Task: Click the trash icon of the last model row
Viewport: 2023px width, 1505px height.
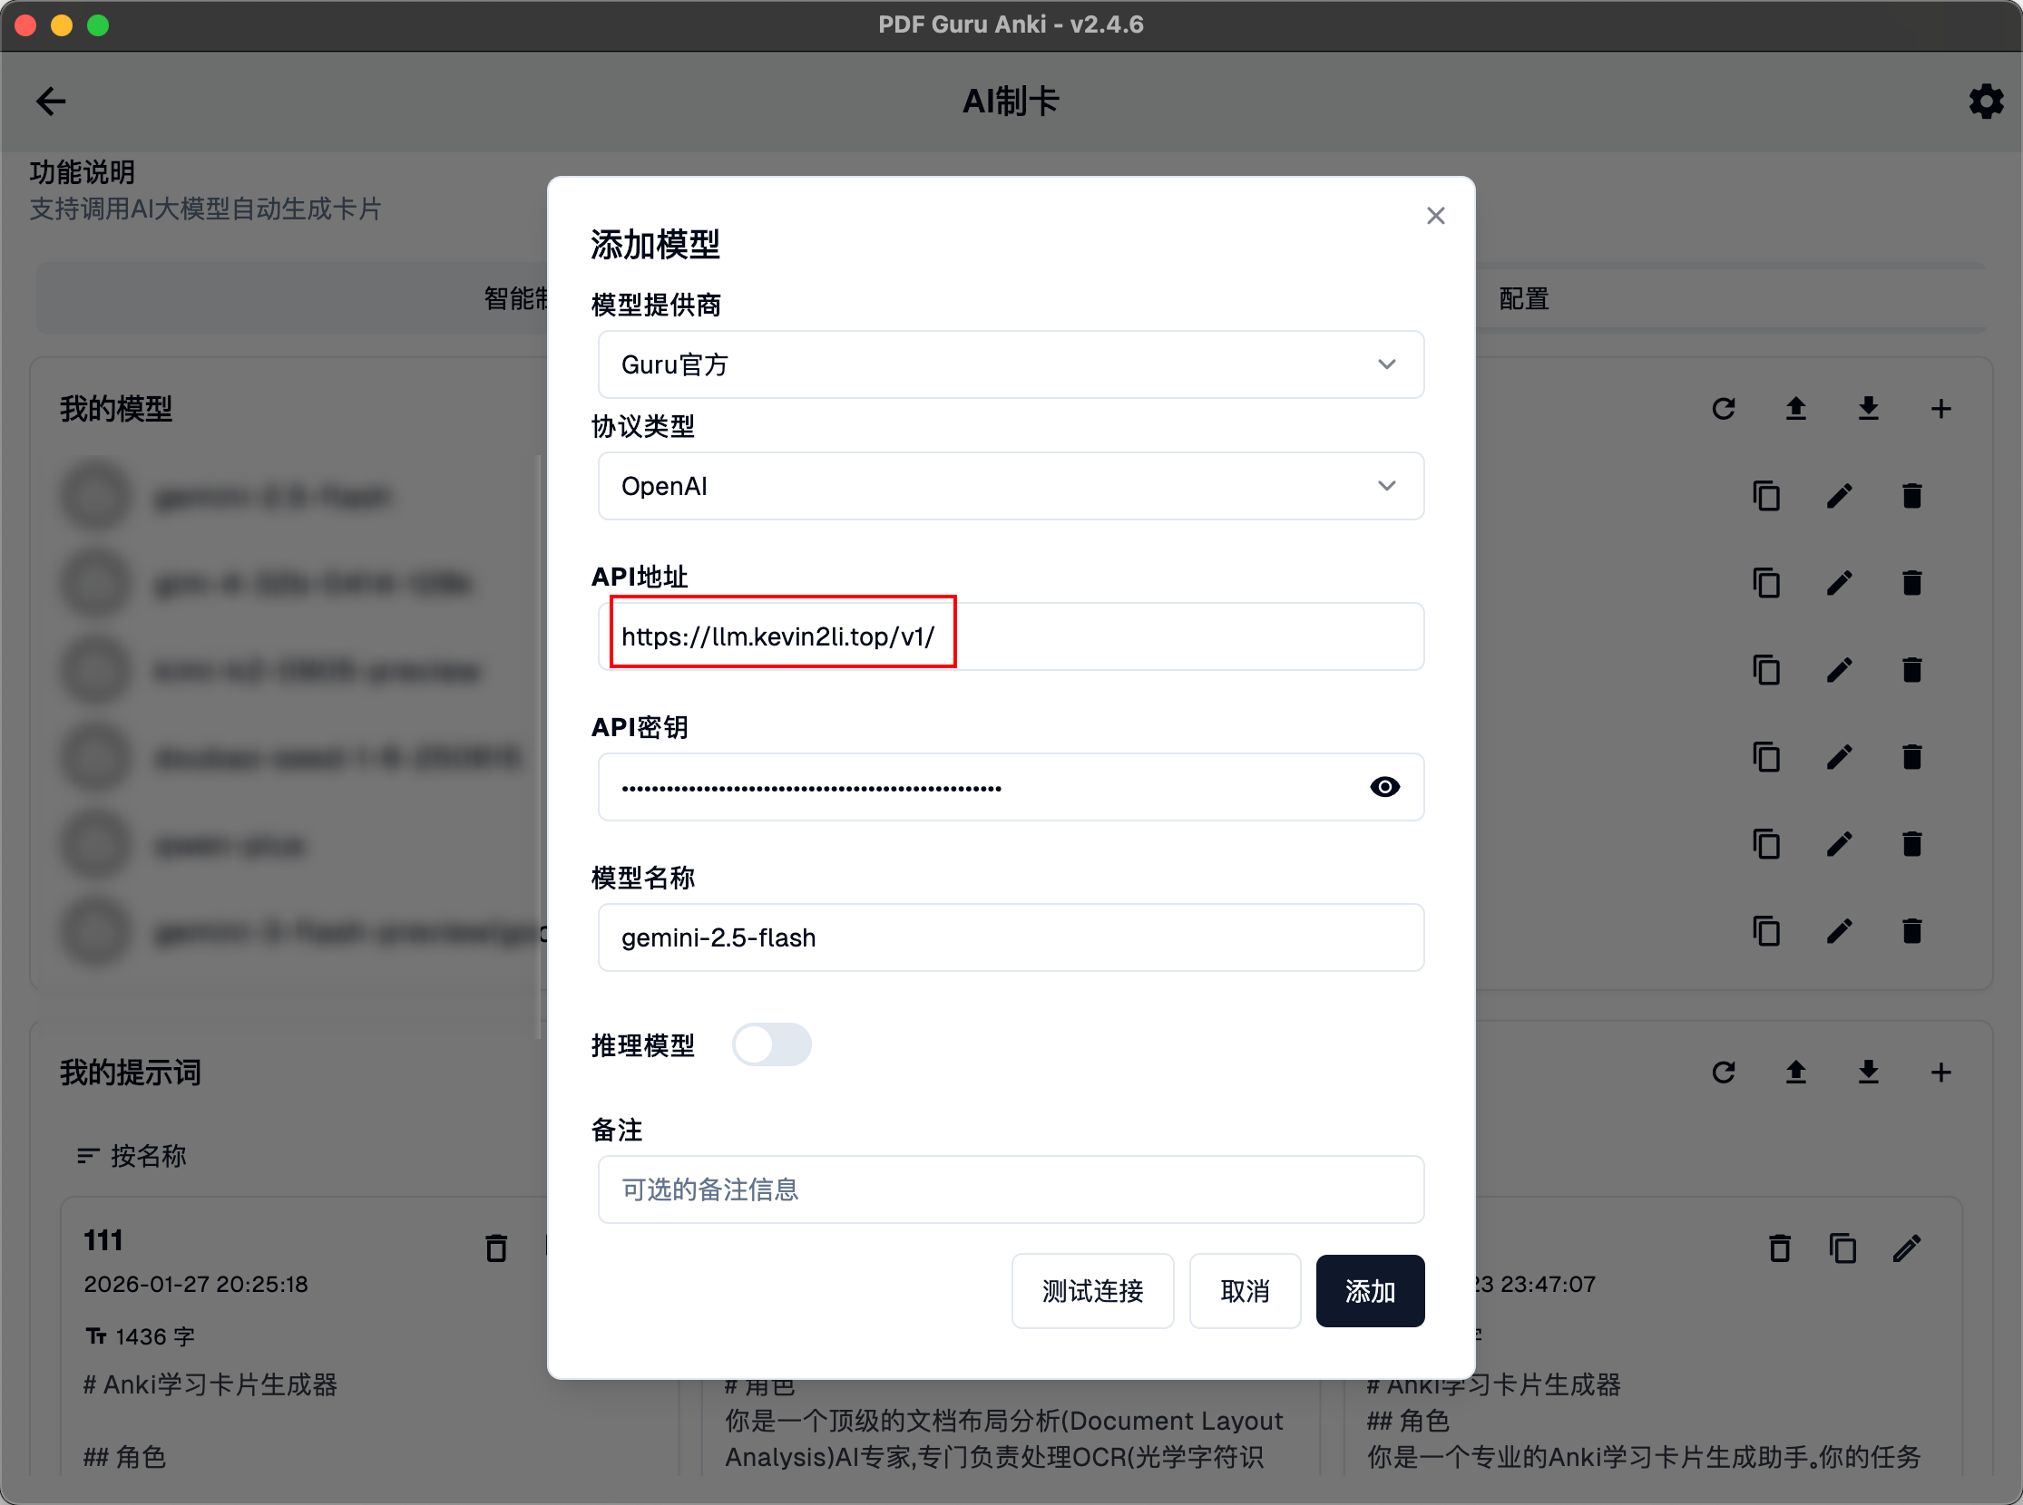Action: 1911,931
